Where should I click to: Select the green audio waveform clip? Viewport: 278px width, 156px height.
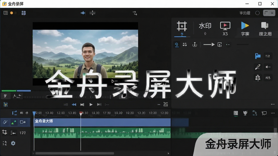(102, 133)
